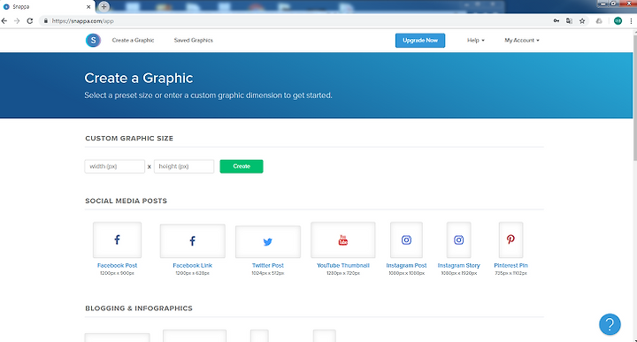The width and height of the screenshot is (637, 342).
Task: Click the cloud extension icon in toolbar
Action: click(599, 21)
